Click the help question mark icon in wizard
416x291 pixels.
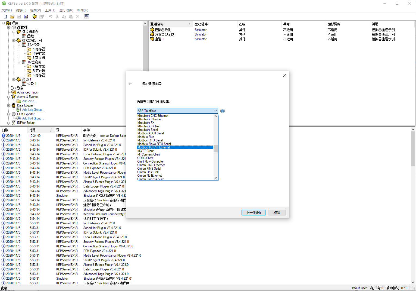223,111
